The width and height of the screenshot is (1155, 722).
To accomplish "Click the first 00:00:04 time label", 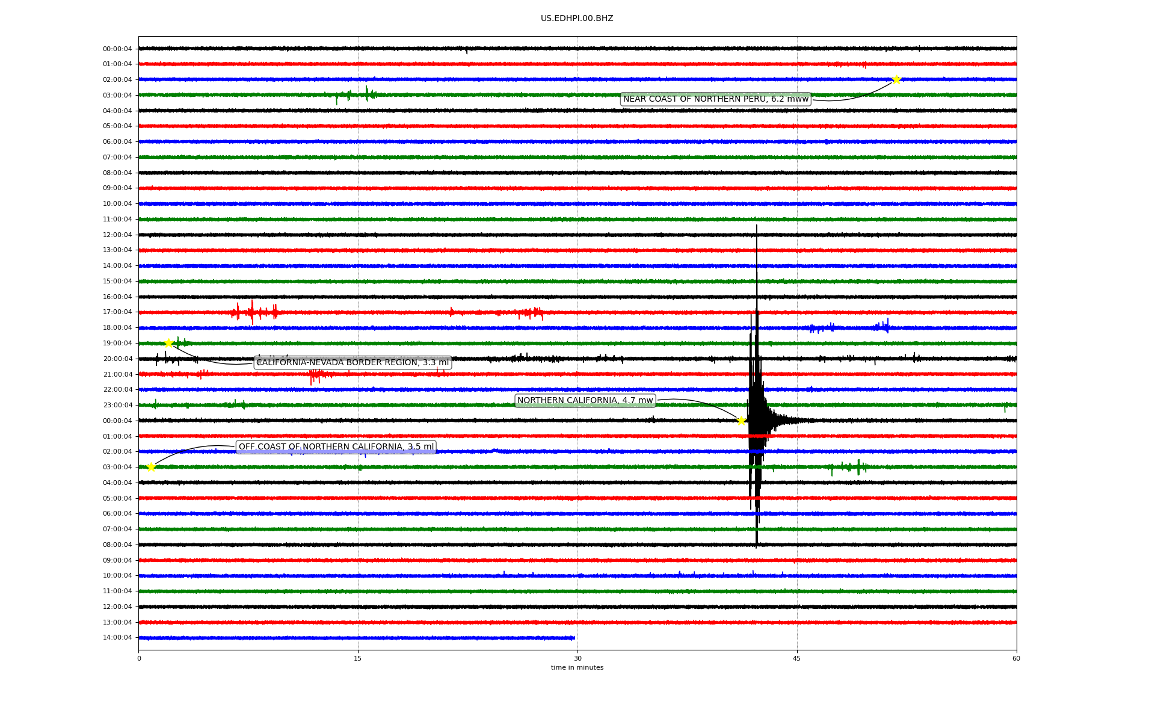I will click(117, 49).
